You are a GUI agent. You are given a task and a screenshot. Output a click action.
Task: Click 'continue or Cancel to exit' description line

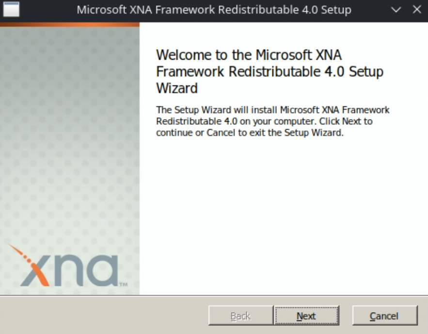point(249,133)
